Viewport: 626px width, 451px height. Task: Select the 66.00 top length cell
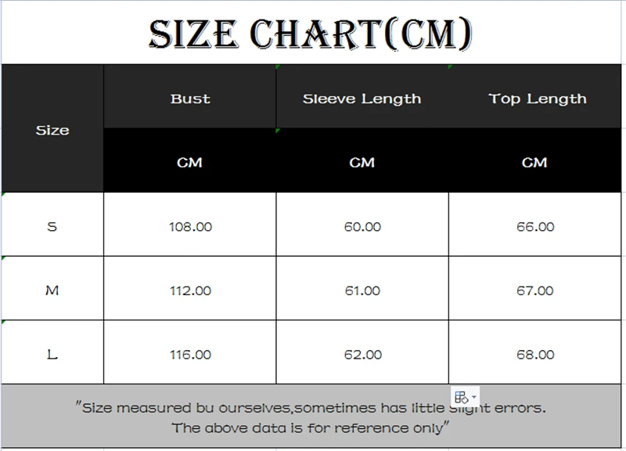[535, 226]
